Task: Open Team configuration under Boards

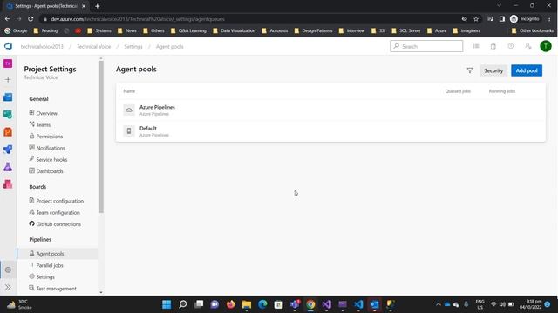Action: 58,212
